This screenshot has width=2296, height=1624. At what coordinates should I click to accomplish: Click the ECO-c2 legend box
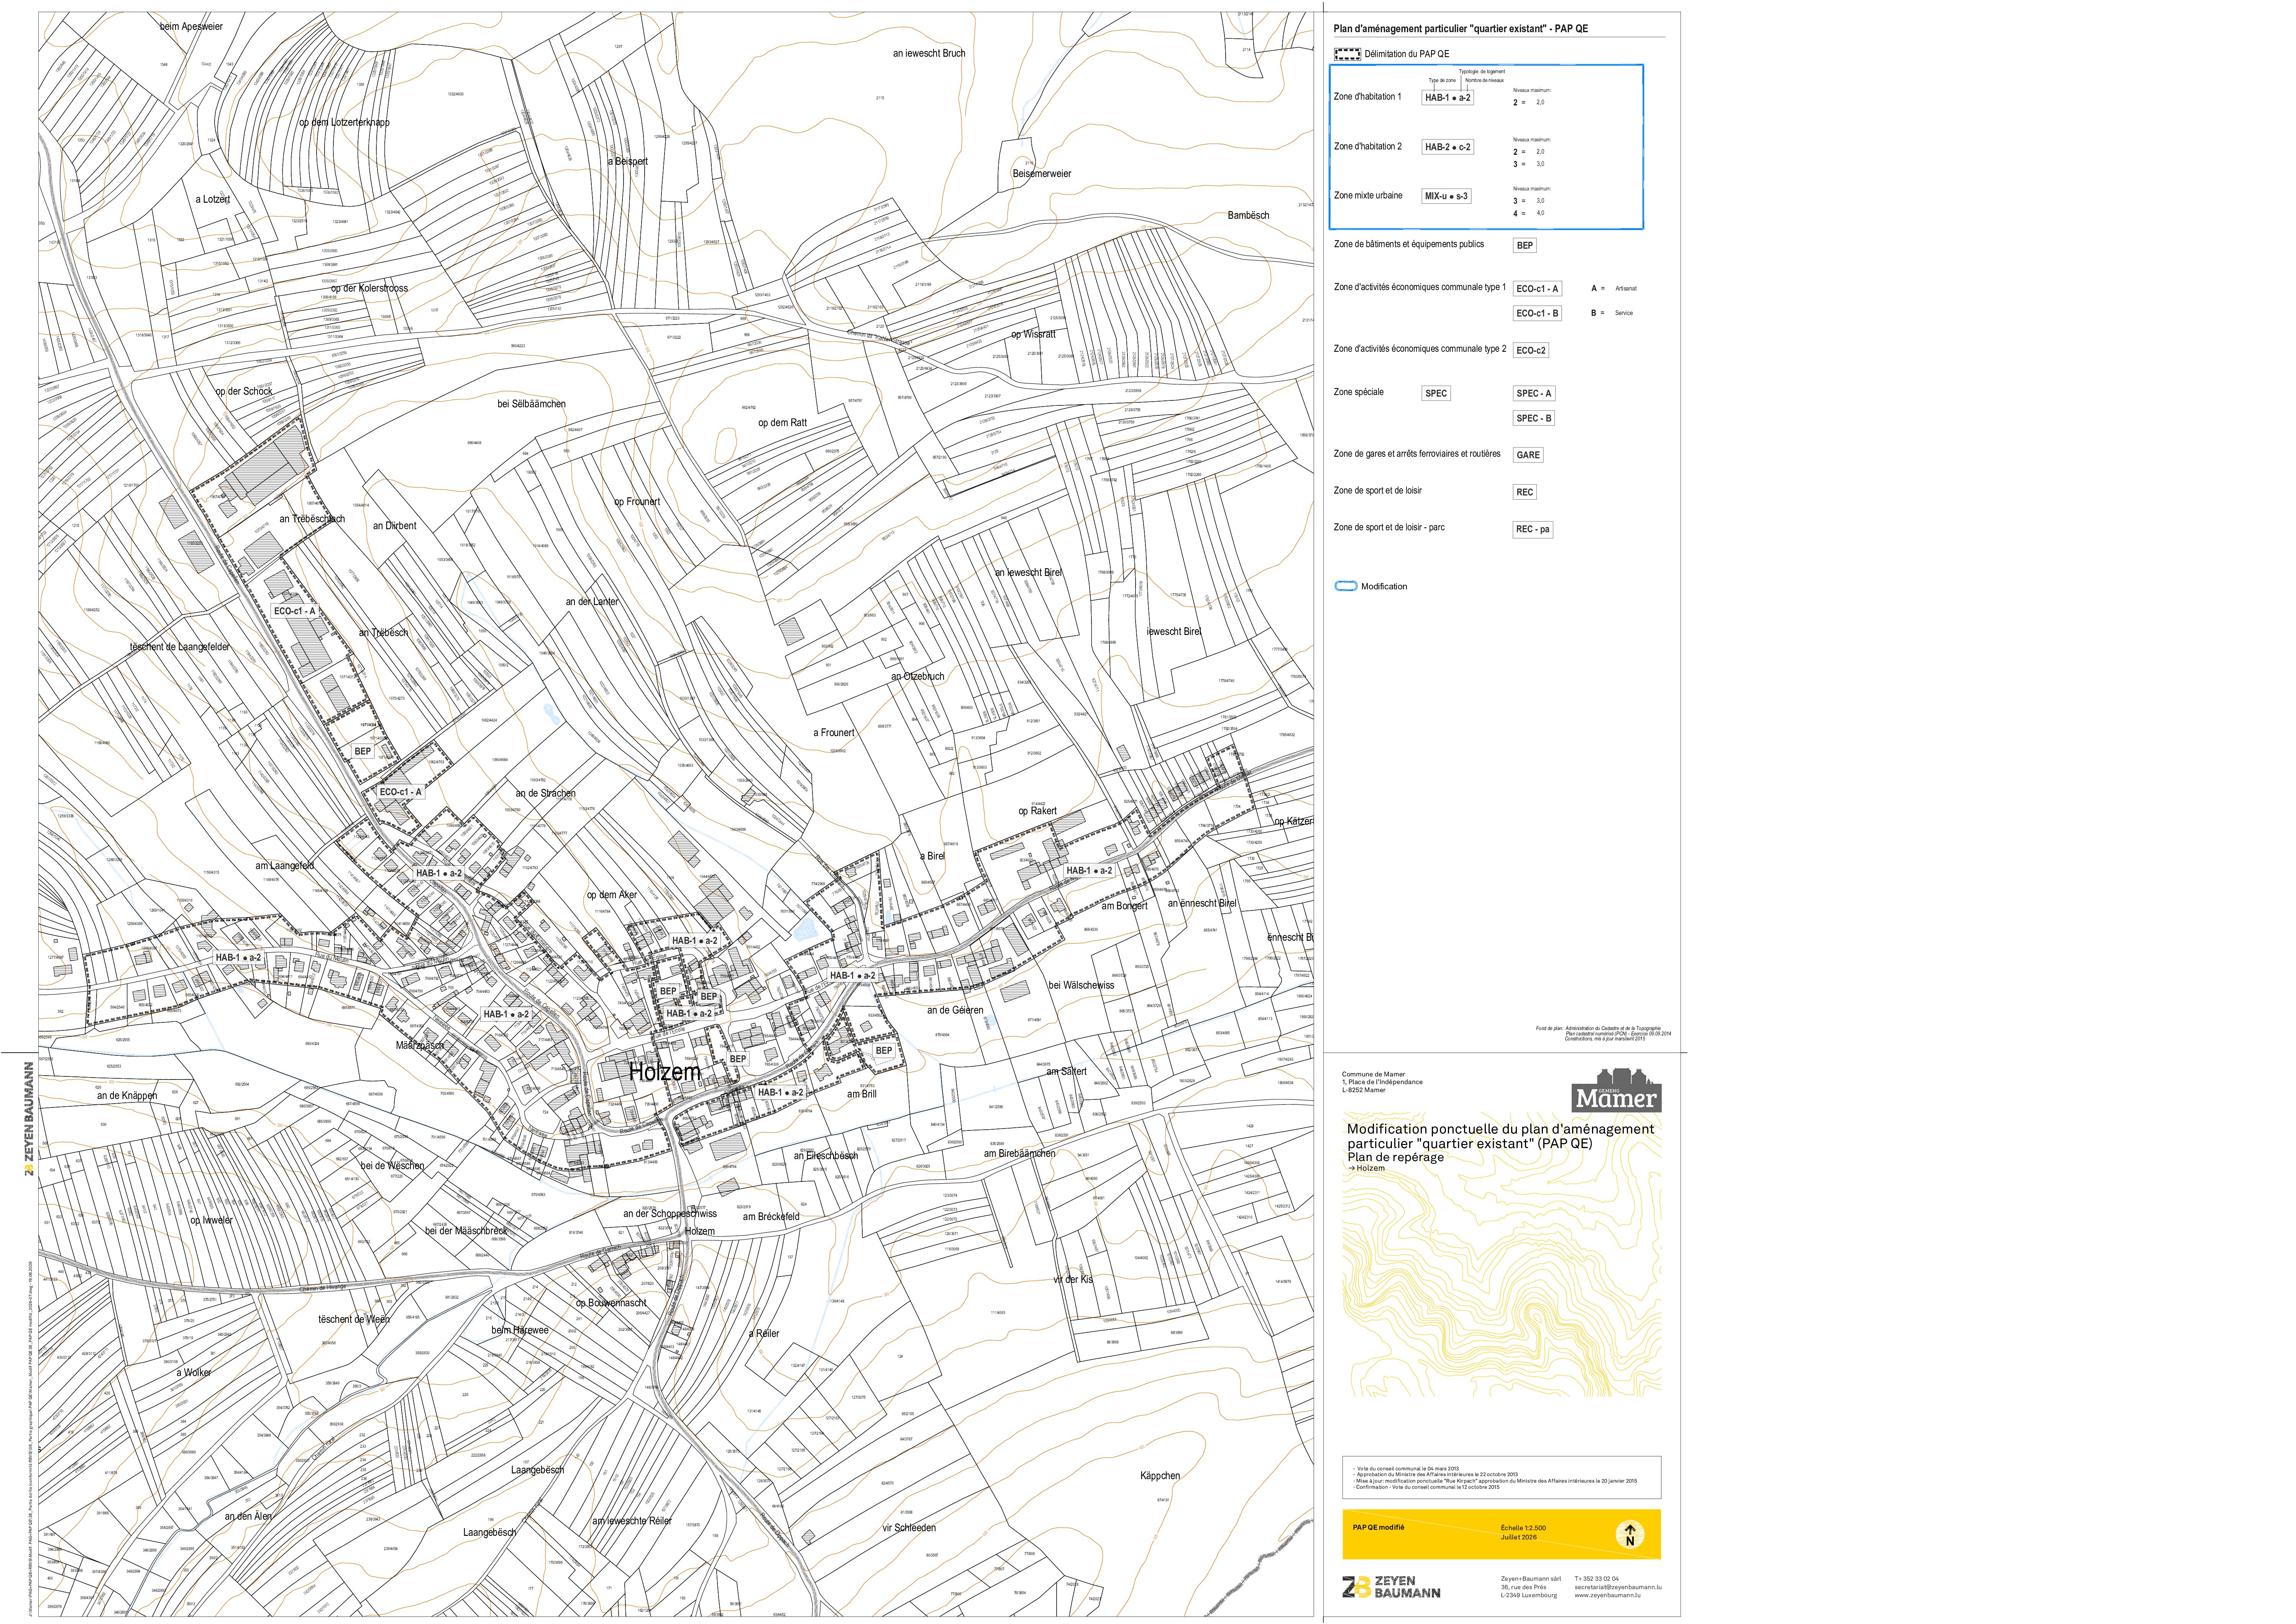[x=1531, y=350]
